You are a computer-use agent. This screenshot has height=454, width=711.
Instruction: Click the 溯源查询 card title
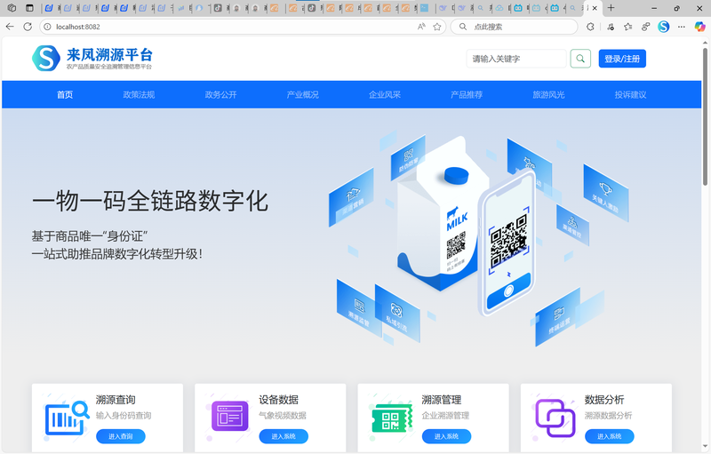[116, 400]
